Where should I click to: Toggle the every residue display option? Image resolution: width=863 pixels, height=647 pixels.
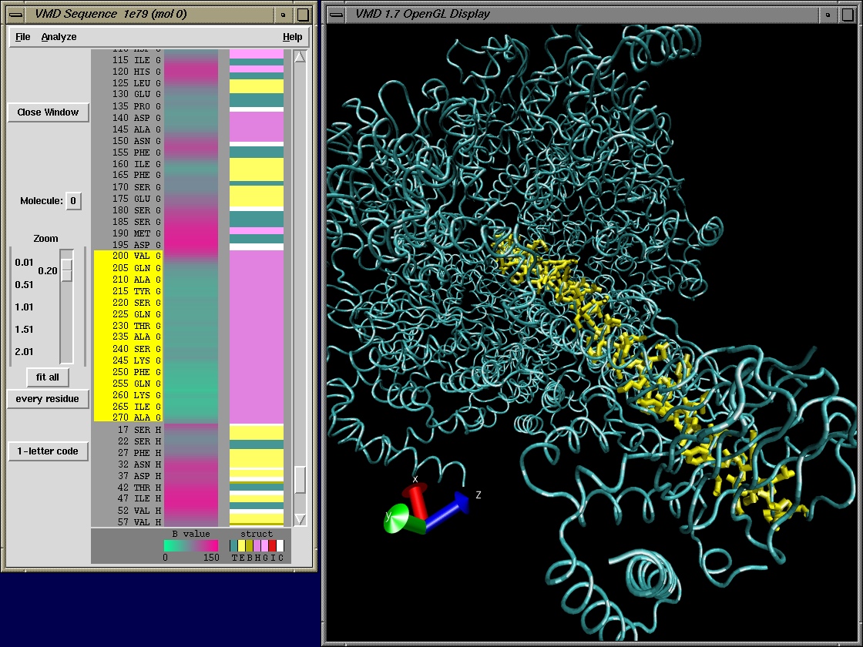tap(48, 399)
